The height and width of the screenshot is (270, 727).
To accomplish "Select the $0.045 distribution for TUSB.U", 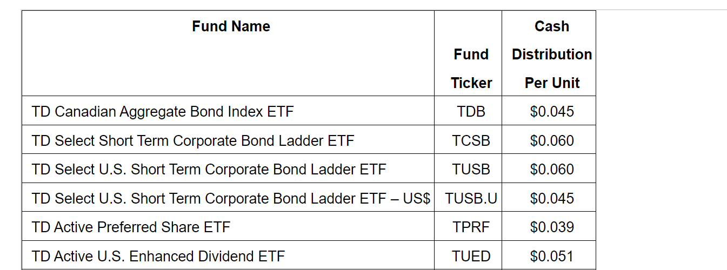I will coord(551,199).
